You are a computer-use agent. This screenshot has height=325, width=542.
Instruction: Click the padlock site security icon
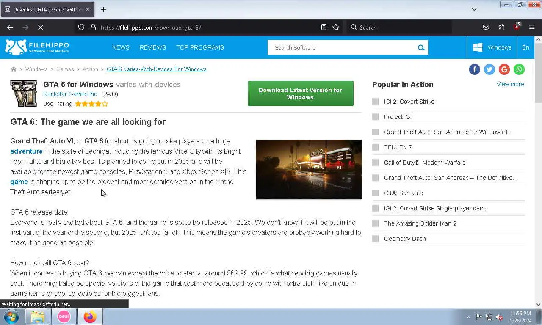click(x=93, y=28)
